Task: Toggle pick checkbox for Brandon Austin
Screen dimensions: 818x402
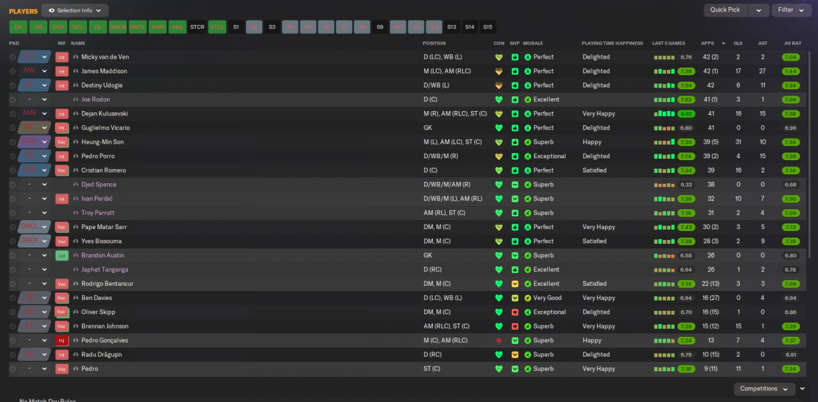Action: coord(13,256)
